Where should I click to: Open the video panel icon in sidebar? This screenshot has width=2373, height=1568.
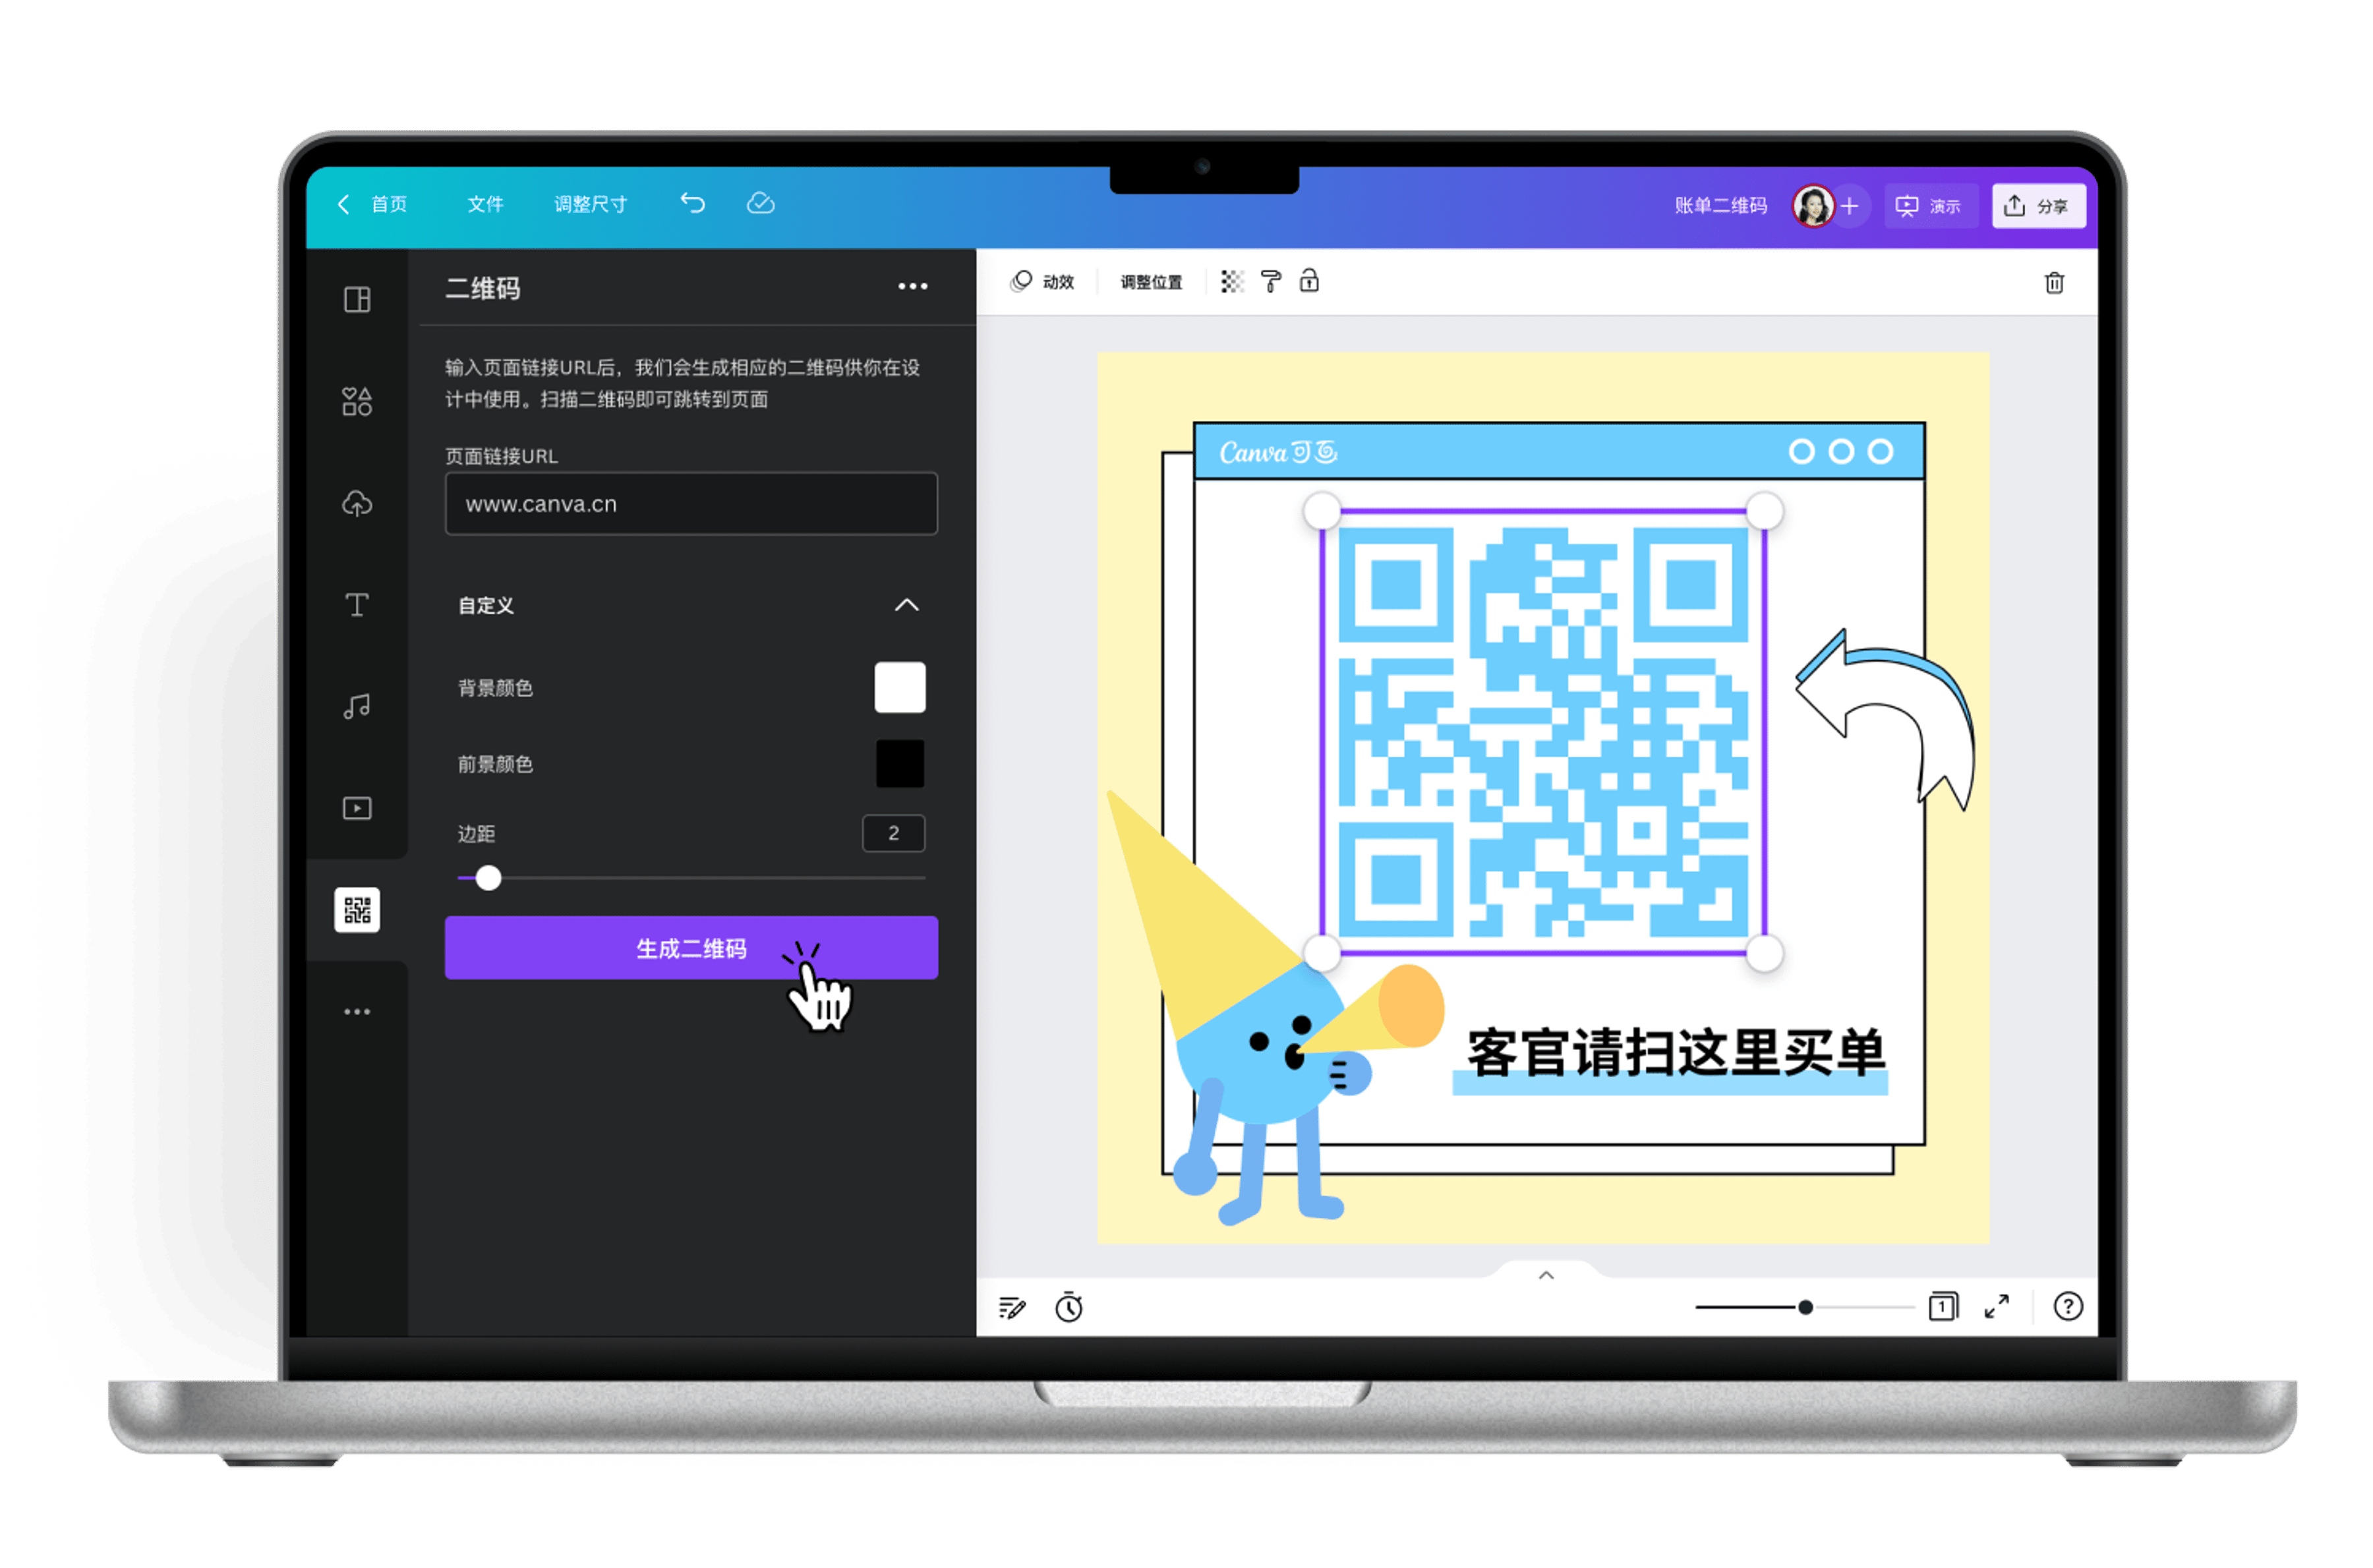click(357, 808)
